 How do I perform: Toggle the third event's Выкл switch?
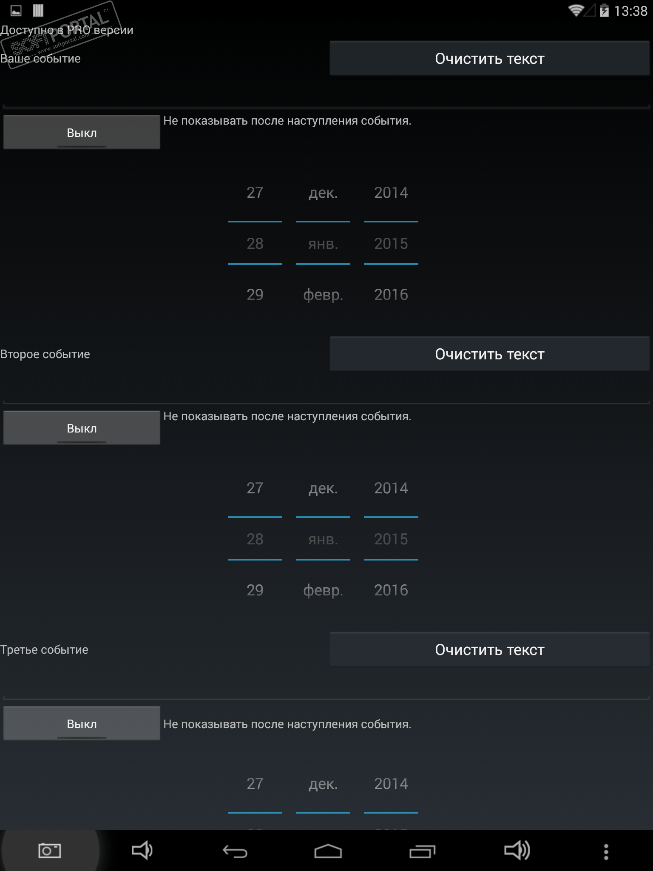click(x=82, y=724)
